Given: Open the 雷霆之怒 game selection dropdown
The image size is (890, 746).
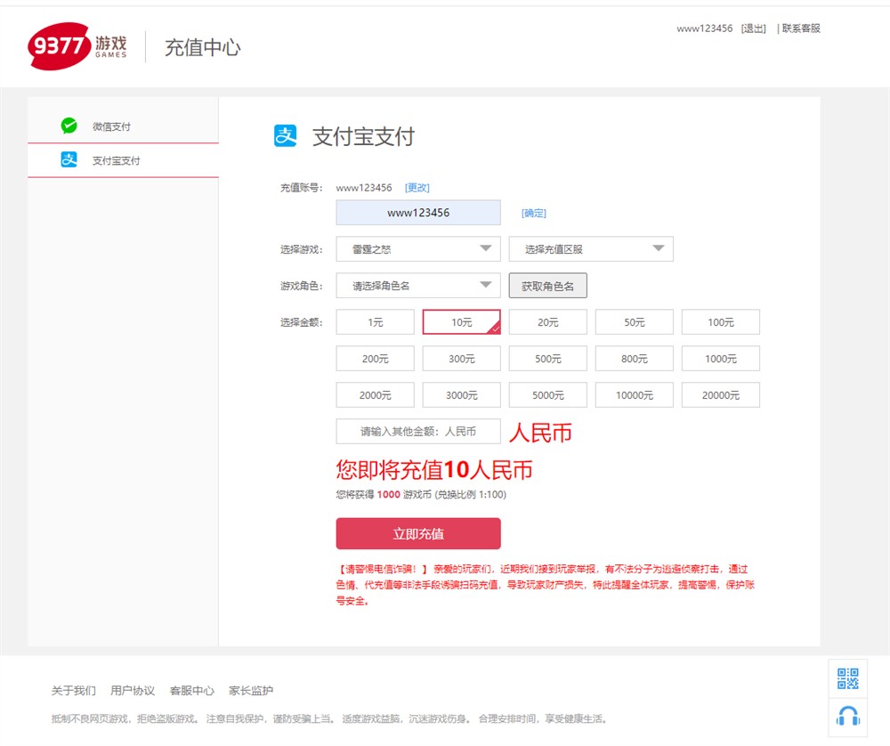Looking at the screenshot, I should [418, 249].
